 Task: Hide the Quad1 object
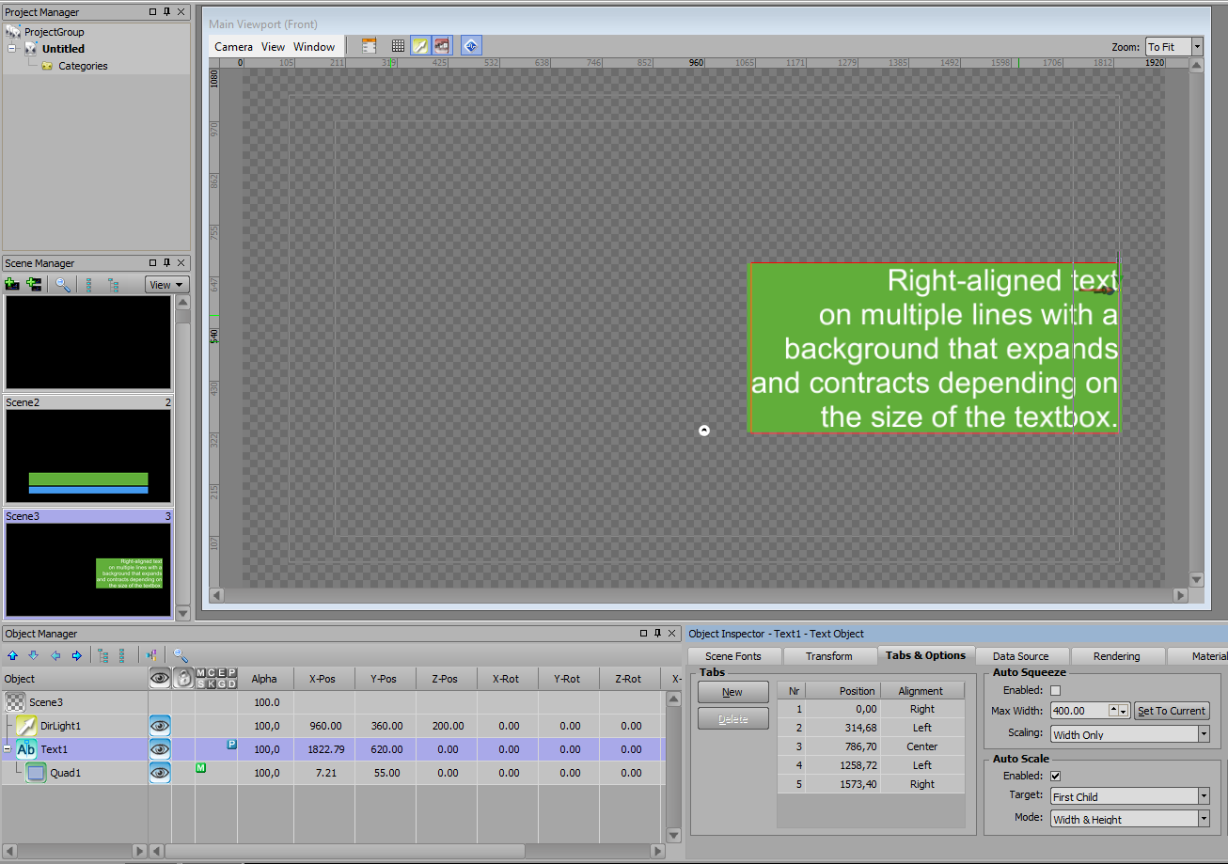160,773
